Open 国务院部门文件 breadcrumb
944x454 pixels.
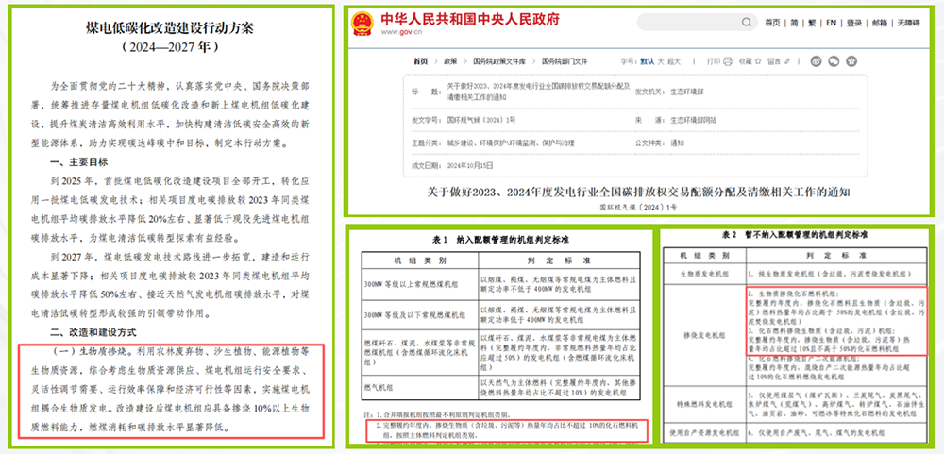tap(565, 61)
